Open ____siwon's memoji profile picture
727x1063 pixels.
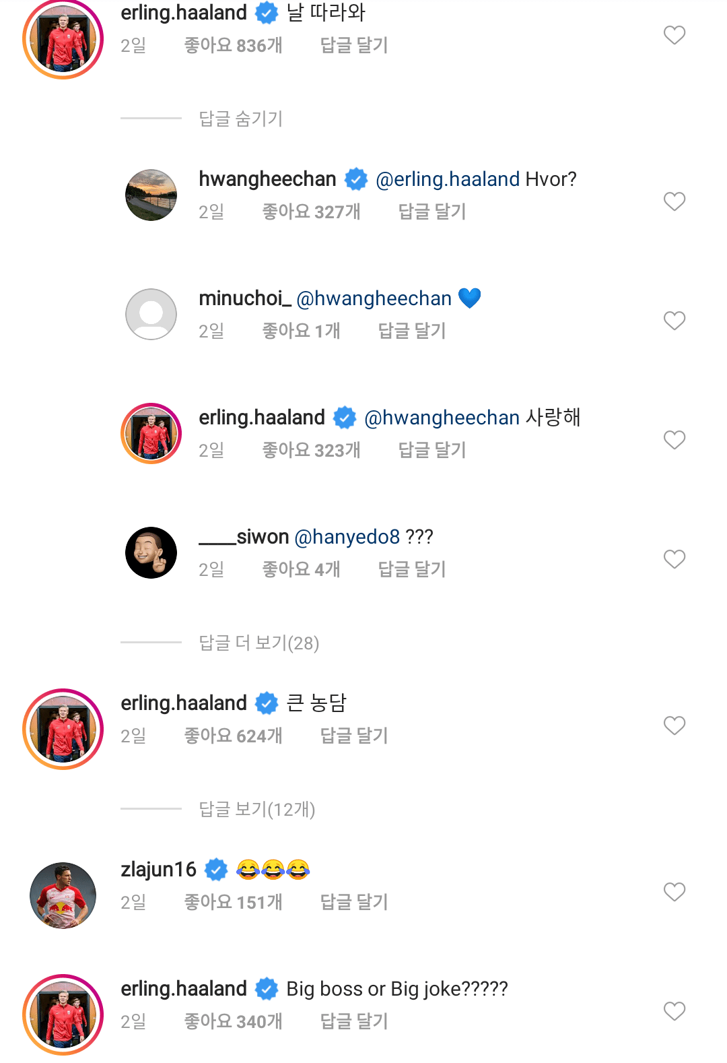click(x=151, y=553)
